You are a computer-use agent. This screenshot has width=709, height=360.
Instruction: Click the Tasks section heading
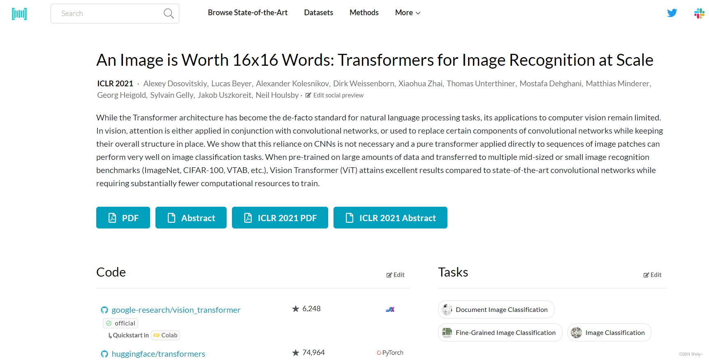pyautogui.click(x=453, y=272)
